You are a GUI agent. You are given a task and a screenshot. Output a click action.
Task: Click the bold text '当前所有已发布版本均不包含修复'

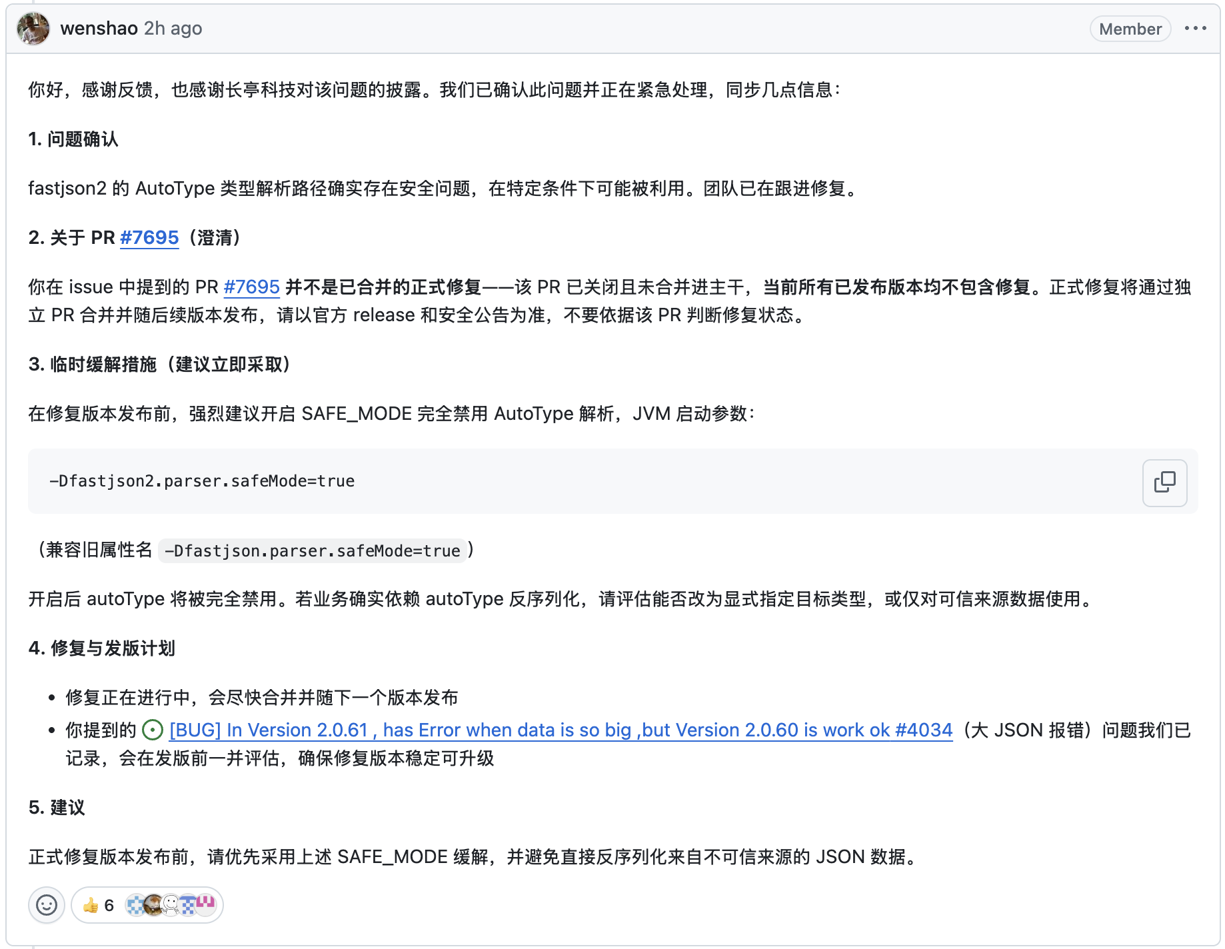tap(897, 287)
